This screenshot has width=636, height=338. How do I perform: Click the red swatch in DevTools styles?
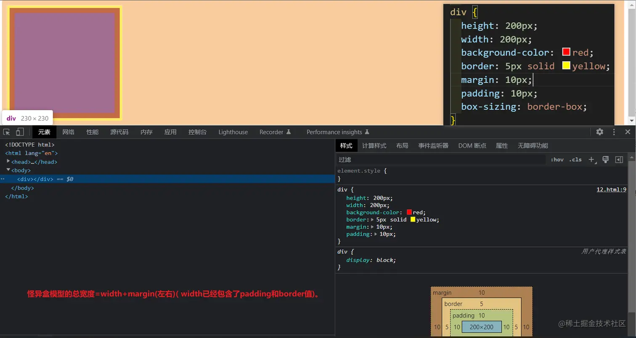pyautogui.click(x=409, y=212)
